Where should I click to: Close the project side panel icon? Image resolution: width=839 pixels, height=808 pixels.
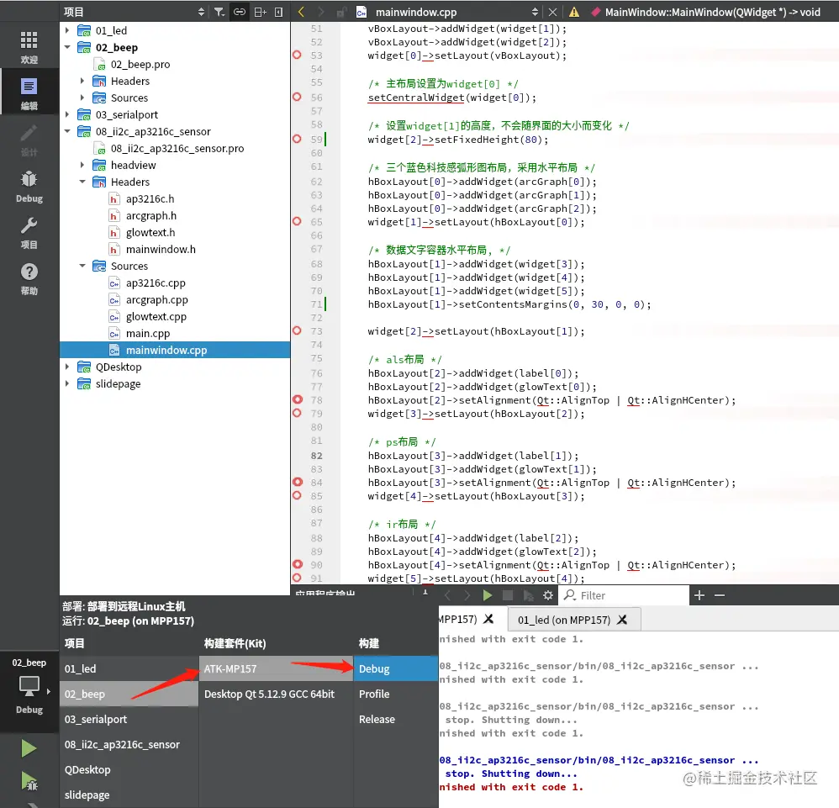(279, 12)
